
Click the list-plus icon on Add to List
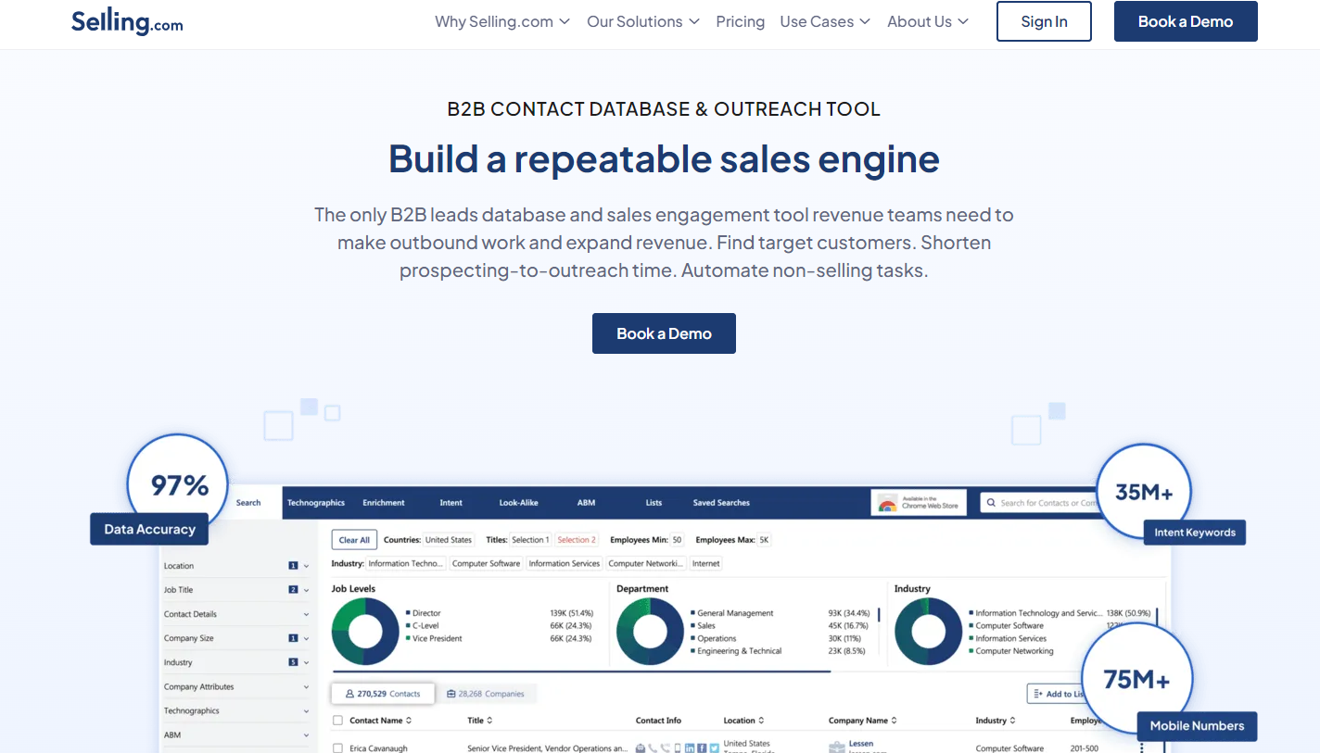1037,694
